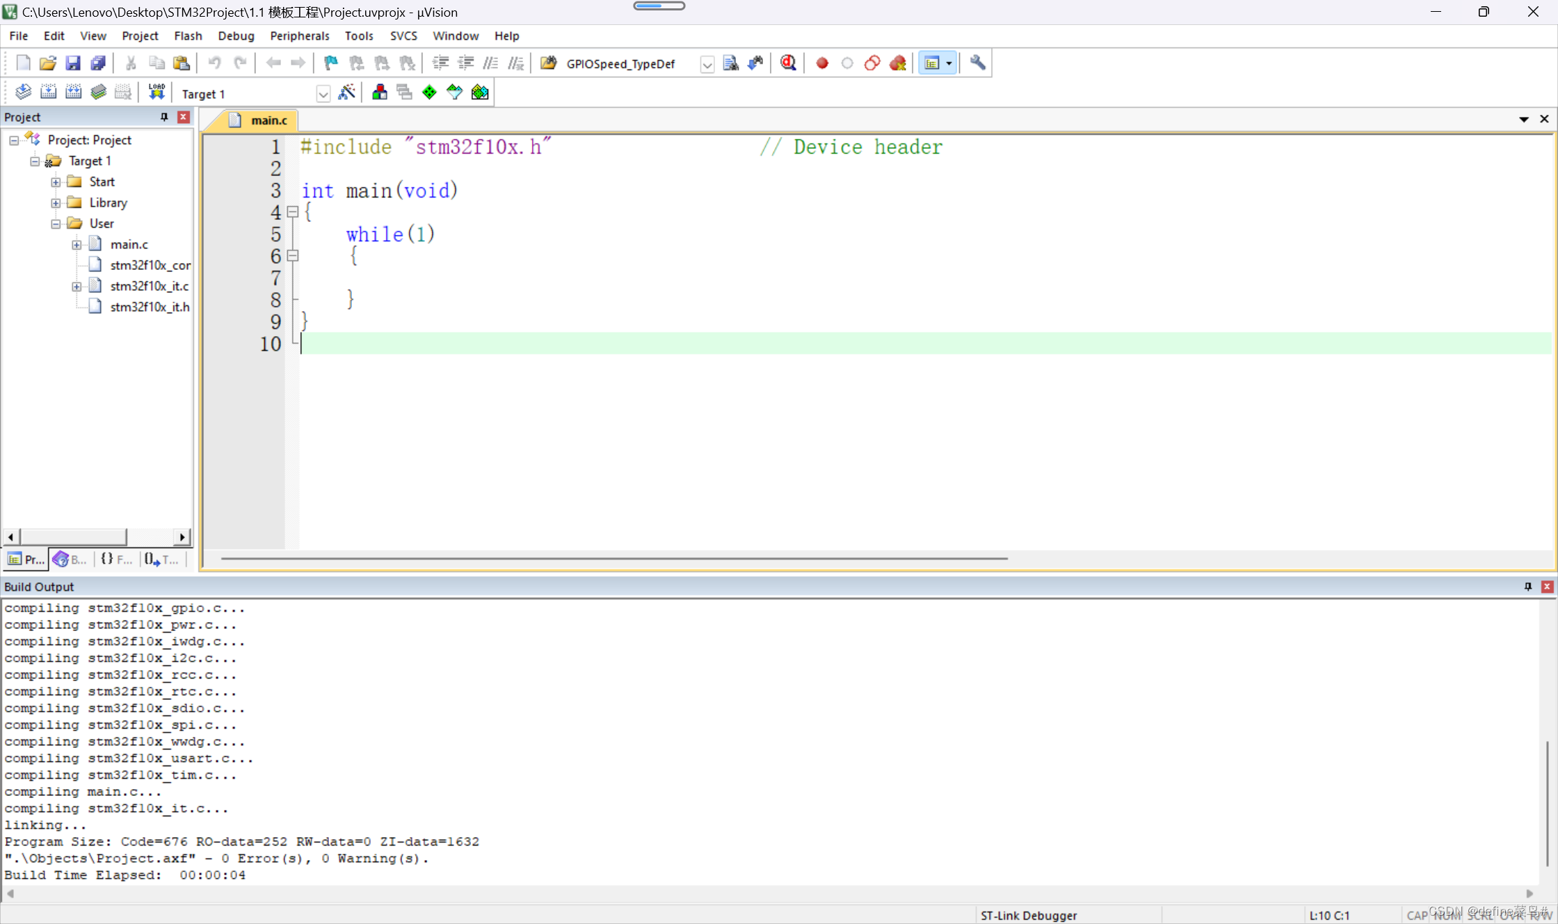Open Options for Target magic wand icon

coord(346,93)
